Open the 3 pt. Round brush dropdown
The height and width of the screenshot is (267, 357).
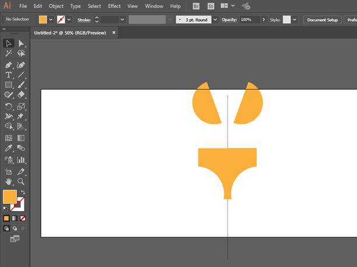pyautogui.click(x=214, y=19)
